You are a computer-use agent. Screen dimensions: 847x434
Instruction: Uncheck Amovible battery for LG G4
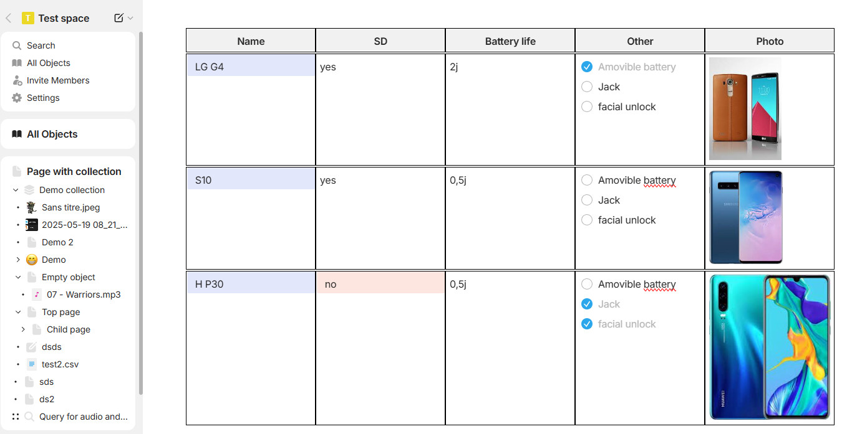click(587, 67)
